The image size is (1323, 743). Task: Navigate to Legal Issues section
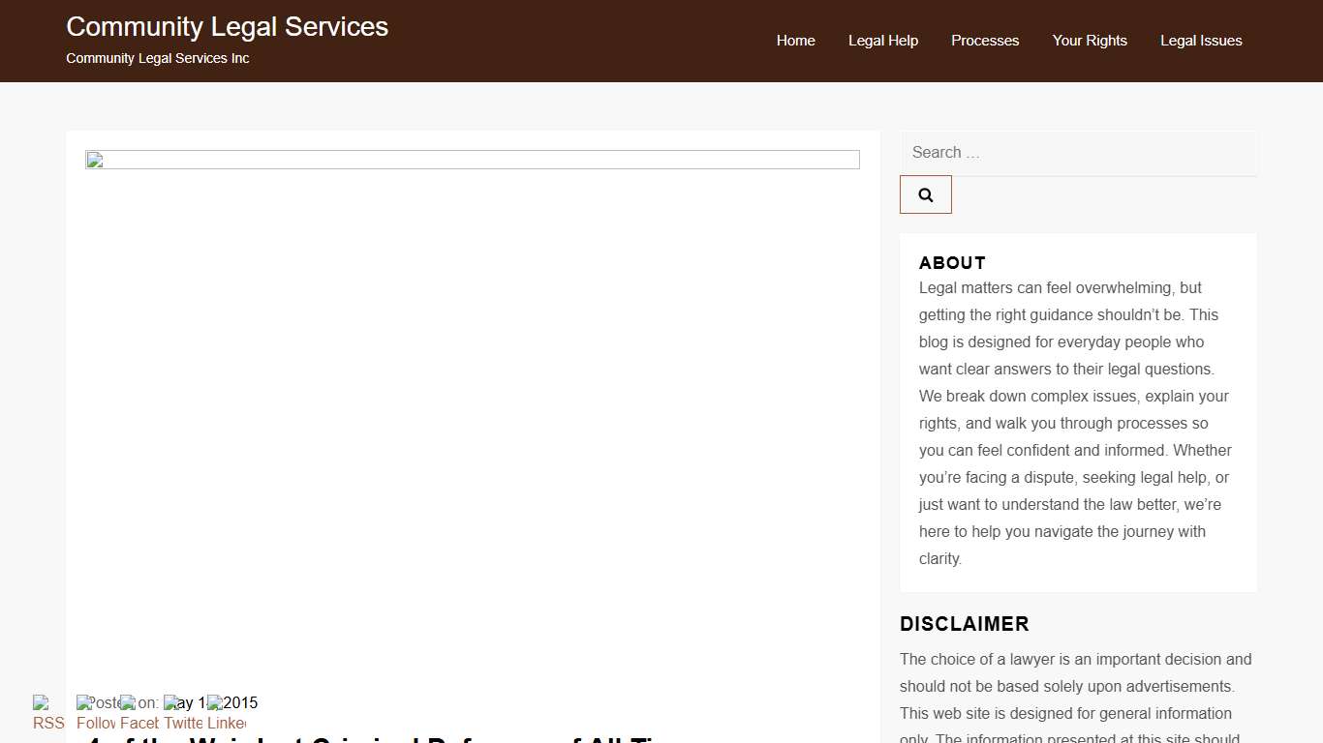coord(1201,41)
